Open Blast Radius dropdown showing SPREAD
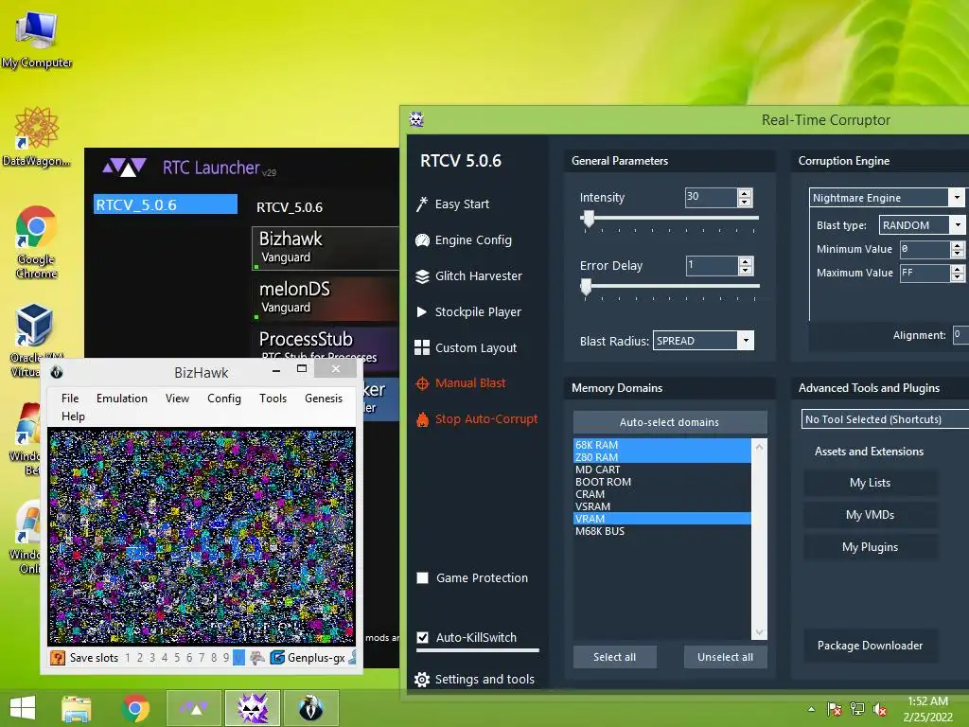 pos(746,341)
